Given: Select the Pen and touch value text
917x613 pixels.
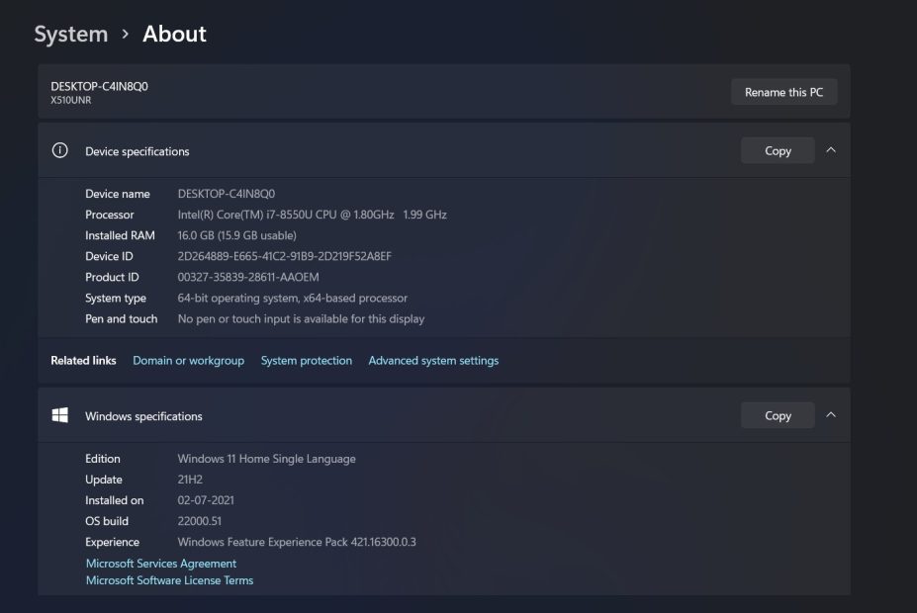Looking at the screenshot, I should (301, 319).
